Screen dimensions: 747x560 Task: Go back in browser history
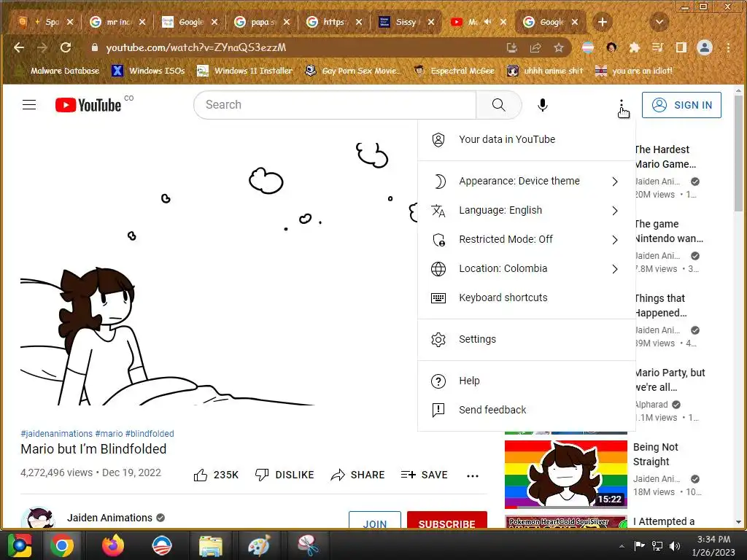tap(18, 47)
